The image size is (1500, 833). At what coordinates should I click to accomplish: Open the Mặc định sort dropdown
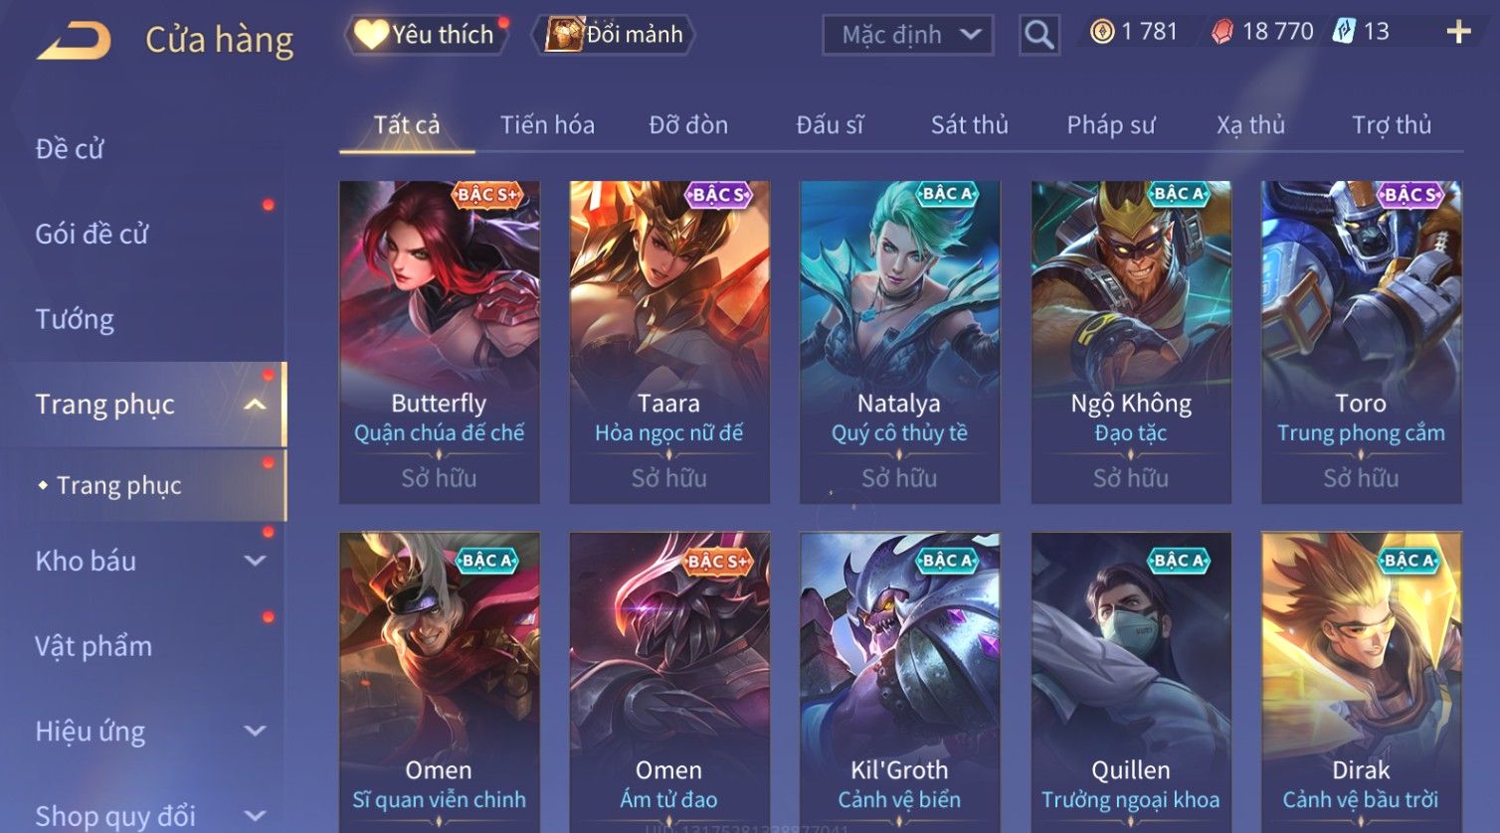pyautogui.click(x=908, y=36)
